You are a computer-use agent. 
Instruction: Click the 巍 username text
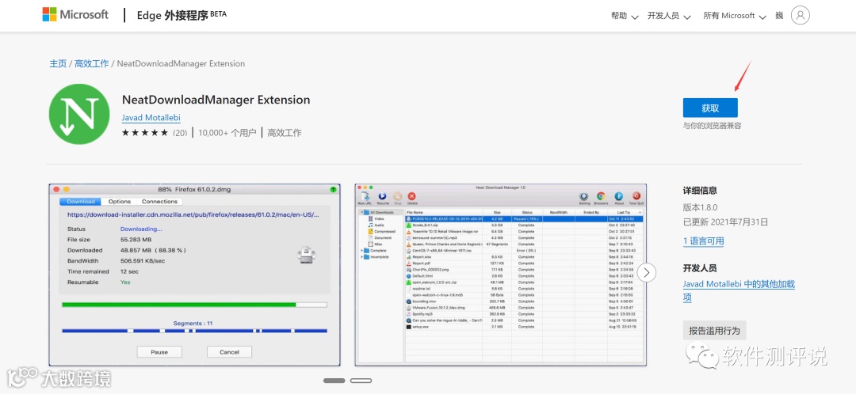779,16
